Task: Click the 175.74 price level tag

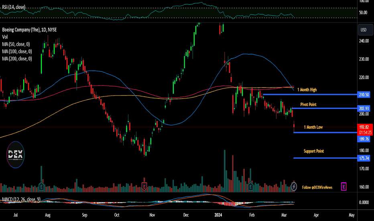Action: coord(364,158)
